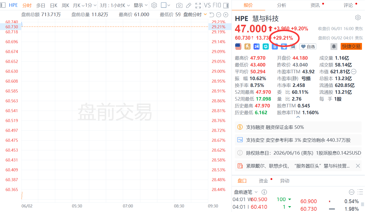Open VS stock comparison
Viewport: 365px width, 212px height.
coord(207,5)
